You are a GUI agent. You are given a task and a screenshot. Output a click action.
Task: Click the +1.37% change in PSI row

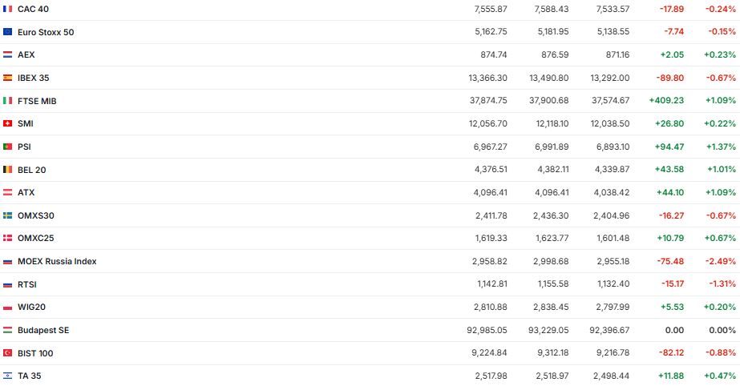(720, 147)
